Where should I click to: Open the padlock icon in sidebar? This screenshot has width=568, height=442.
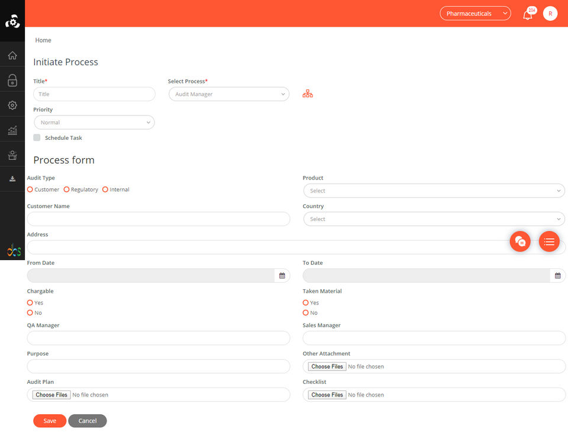point(12,80)
